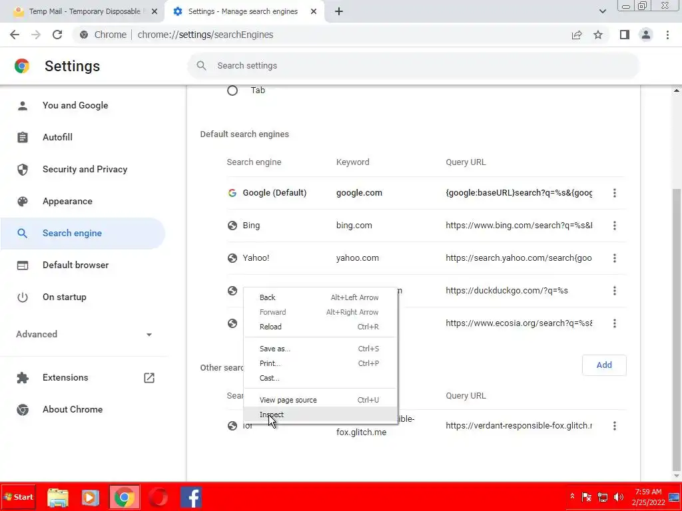The image size is (682, 511).
Task: Open more actions for the duckduckgo.com row
Action: (615, 291)
